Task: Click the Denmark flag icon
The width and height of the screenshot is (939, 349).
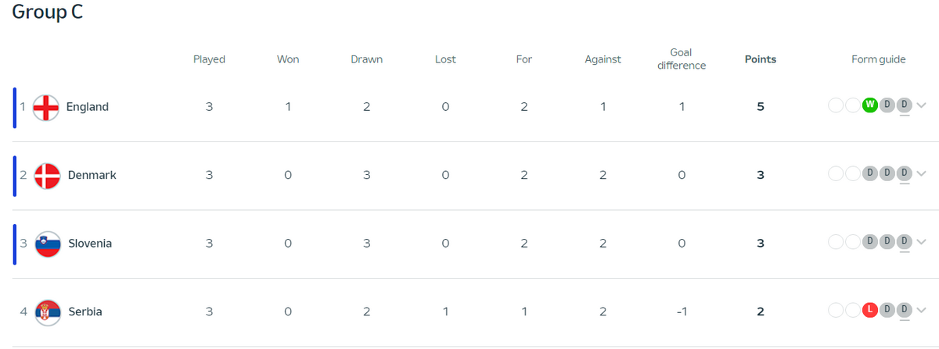Action: click(48, 176)
